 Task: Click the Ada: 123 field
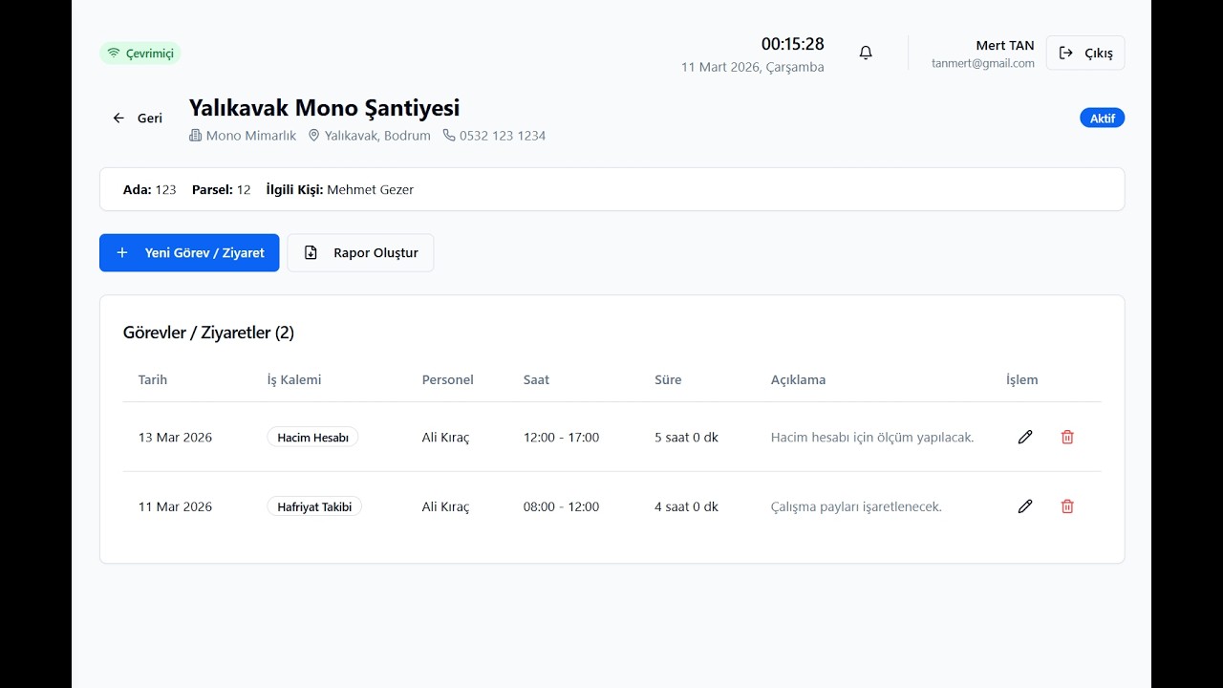150,189
